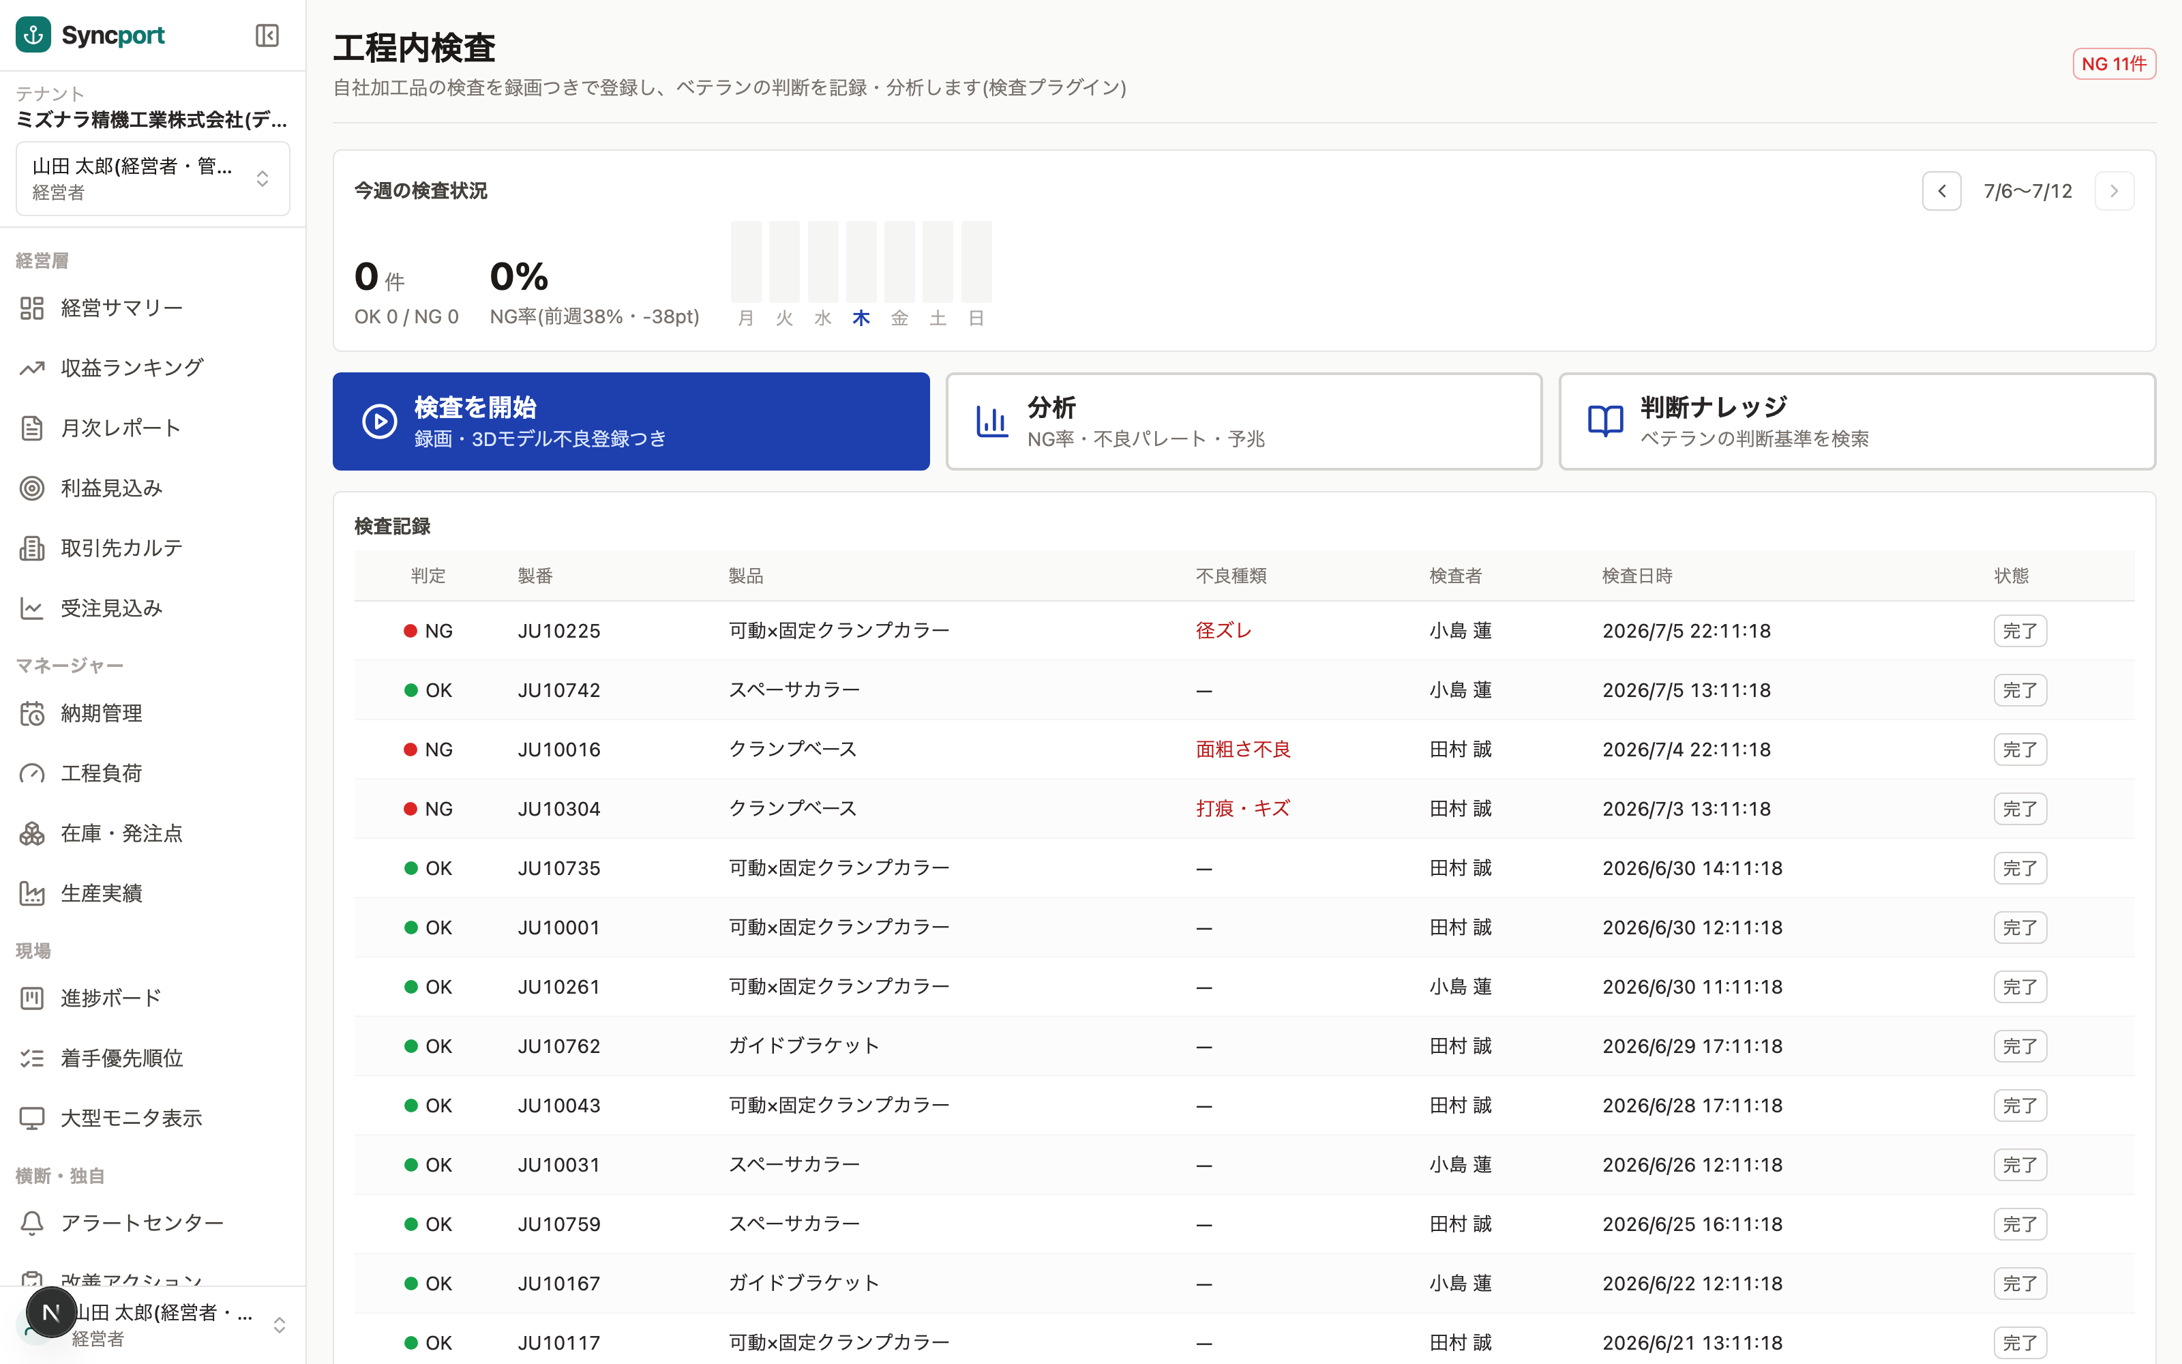2182x1364 pixels.
Task: Open 経営サマリー dashboard icon
Action: [x=33, y=308]
